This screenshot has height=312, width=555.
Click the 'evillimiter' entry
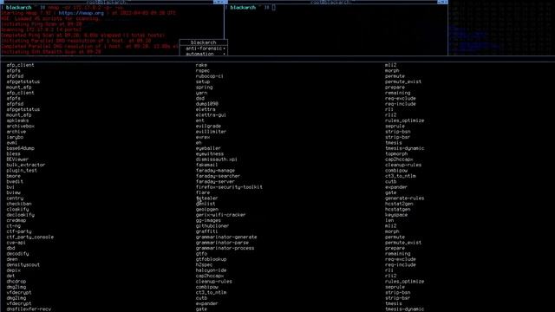point(211,132)
